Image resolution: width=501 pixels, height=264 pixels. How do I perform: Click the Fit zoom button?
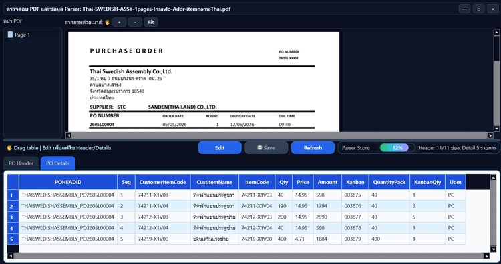click(151, 22)
